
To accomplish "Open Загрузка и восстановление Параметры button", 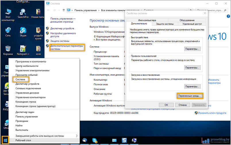I will [192, 86].
